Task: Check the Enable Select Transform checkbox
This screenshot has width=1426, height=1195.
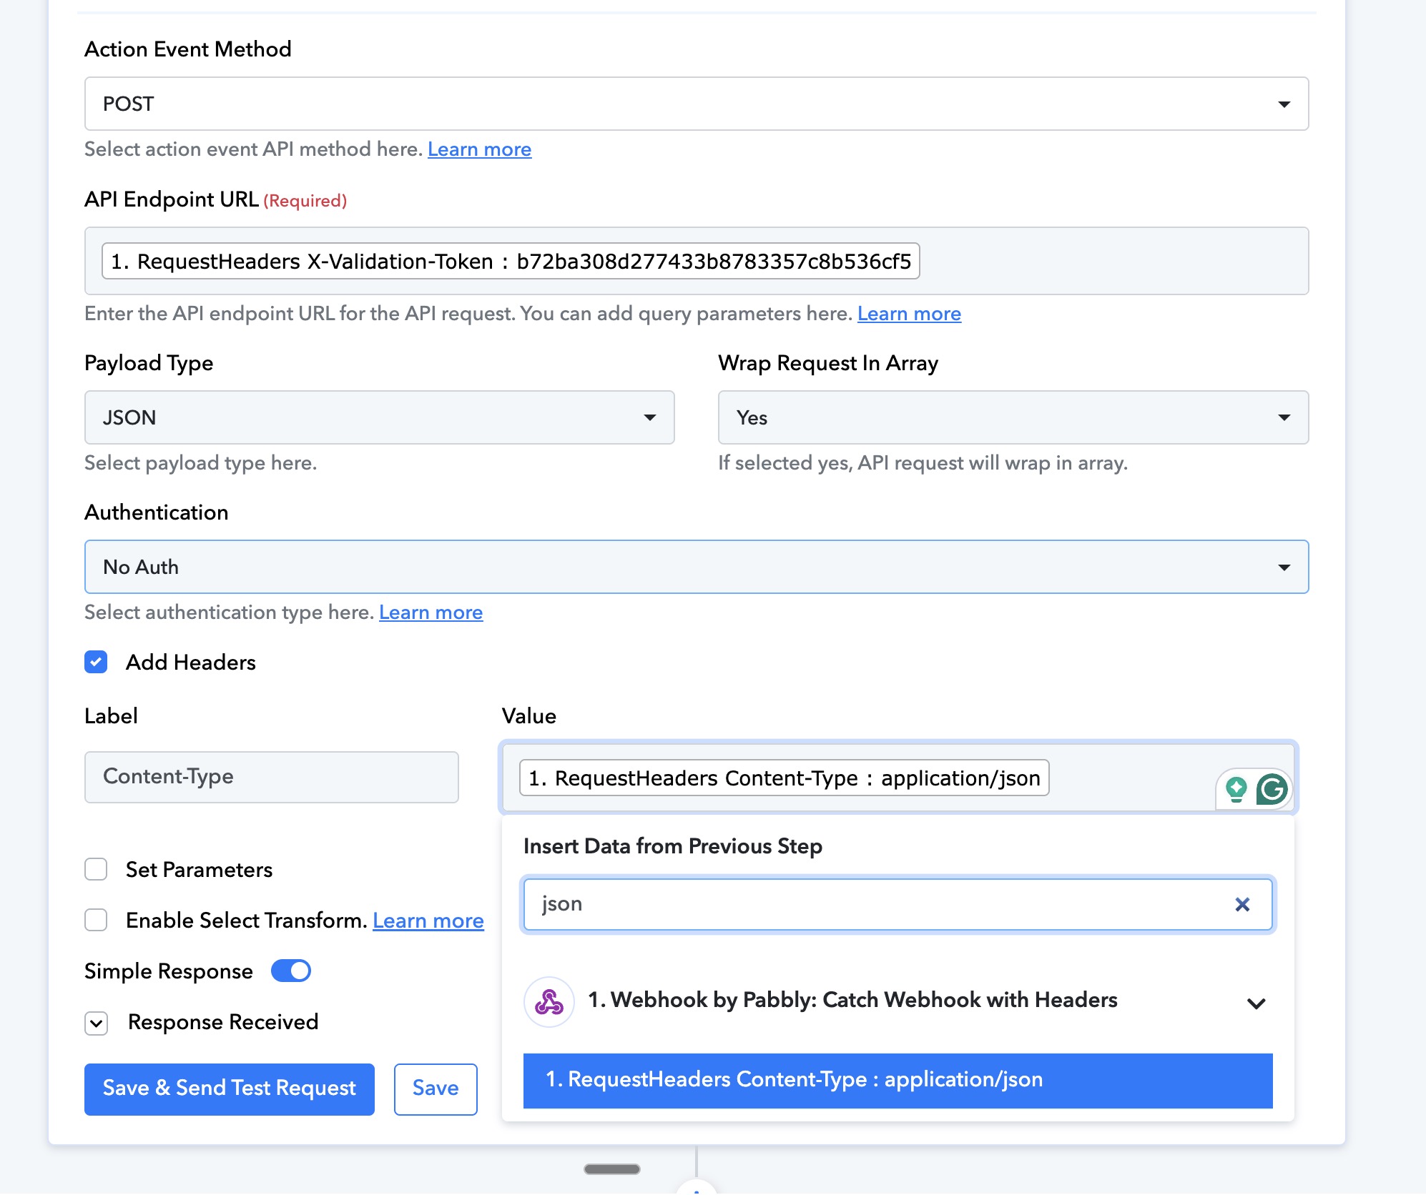Action: click(x=97, y=920)
